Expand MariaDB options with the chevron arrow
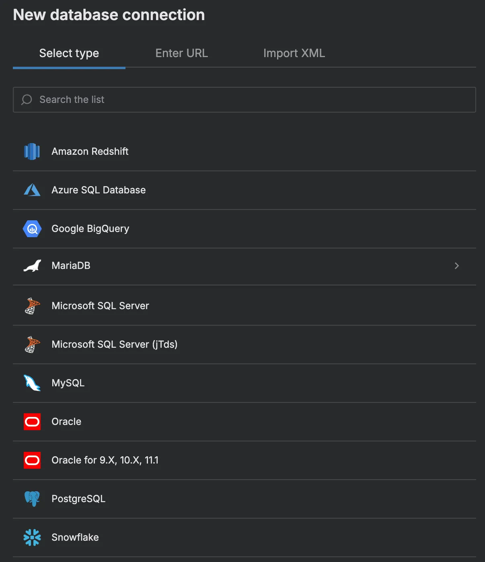The width and height of the screenshot is (485, 562). (x=456, y=266)
